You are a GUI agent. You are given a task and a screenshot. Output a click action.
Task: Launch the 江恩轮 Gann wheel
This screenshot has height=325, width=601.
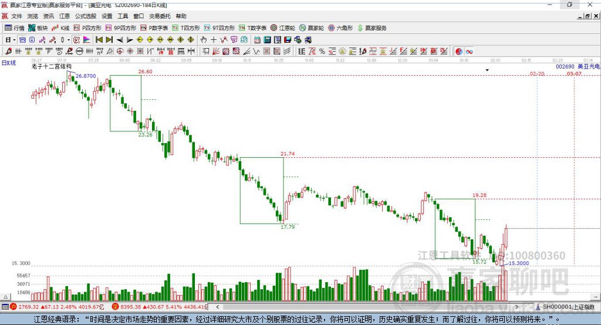(283, 28)
